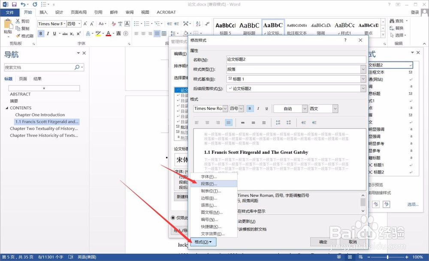Click ribbon Font Color red A button
This screenshot has height=261, width=429.
[109, 33]
